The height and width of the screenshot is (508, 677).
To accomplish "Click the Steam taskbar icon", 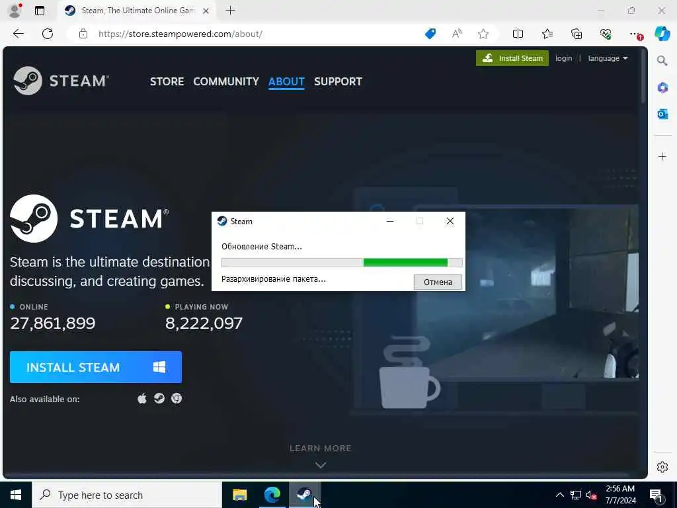I will 304,495.
